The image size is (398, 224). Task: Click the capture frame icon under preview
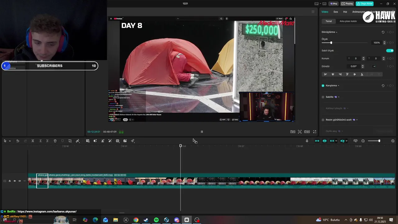300,132
